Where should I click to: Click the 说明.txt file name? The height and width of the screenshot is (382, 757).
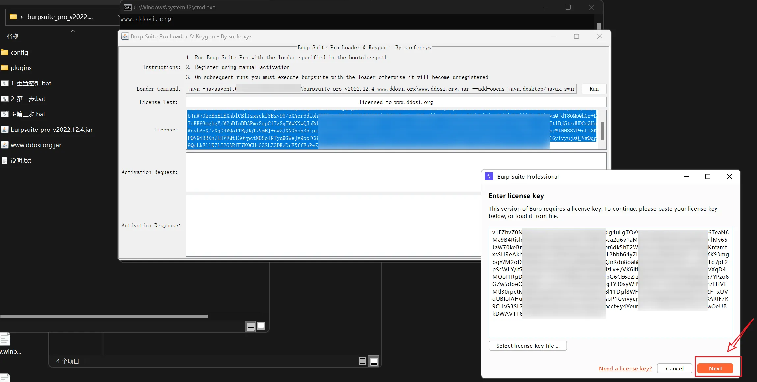tap(21, 160)
